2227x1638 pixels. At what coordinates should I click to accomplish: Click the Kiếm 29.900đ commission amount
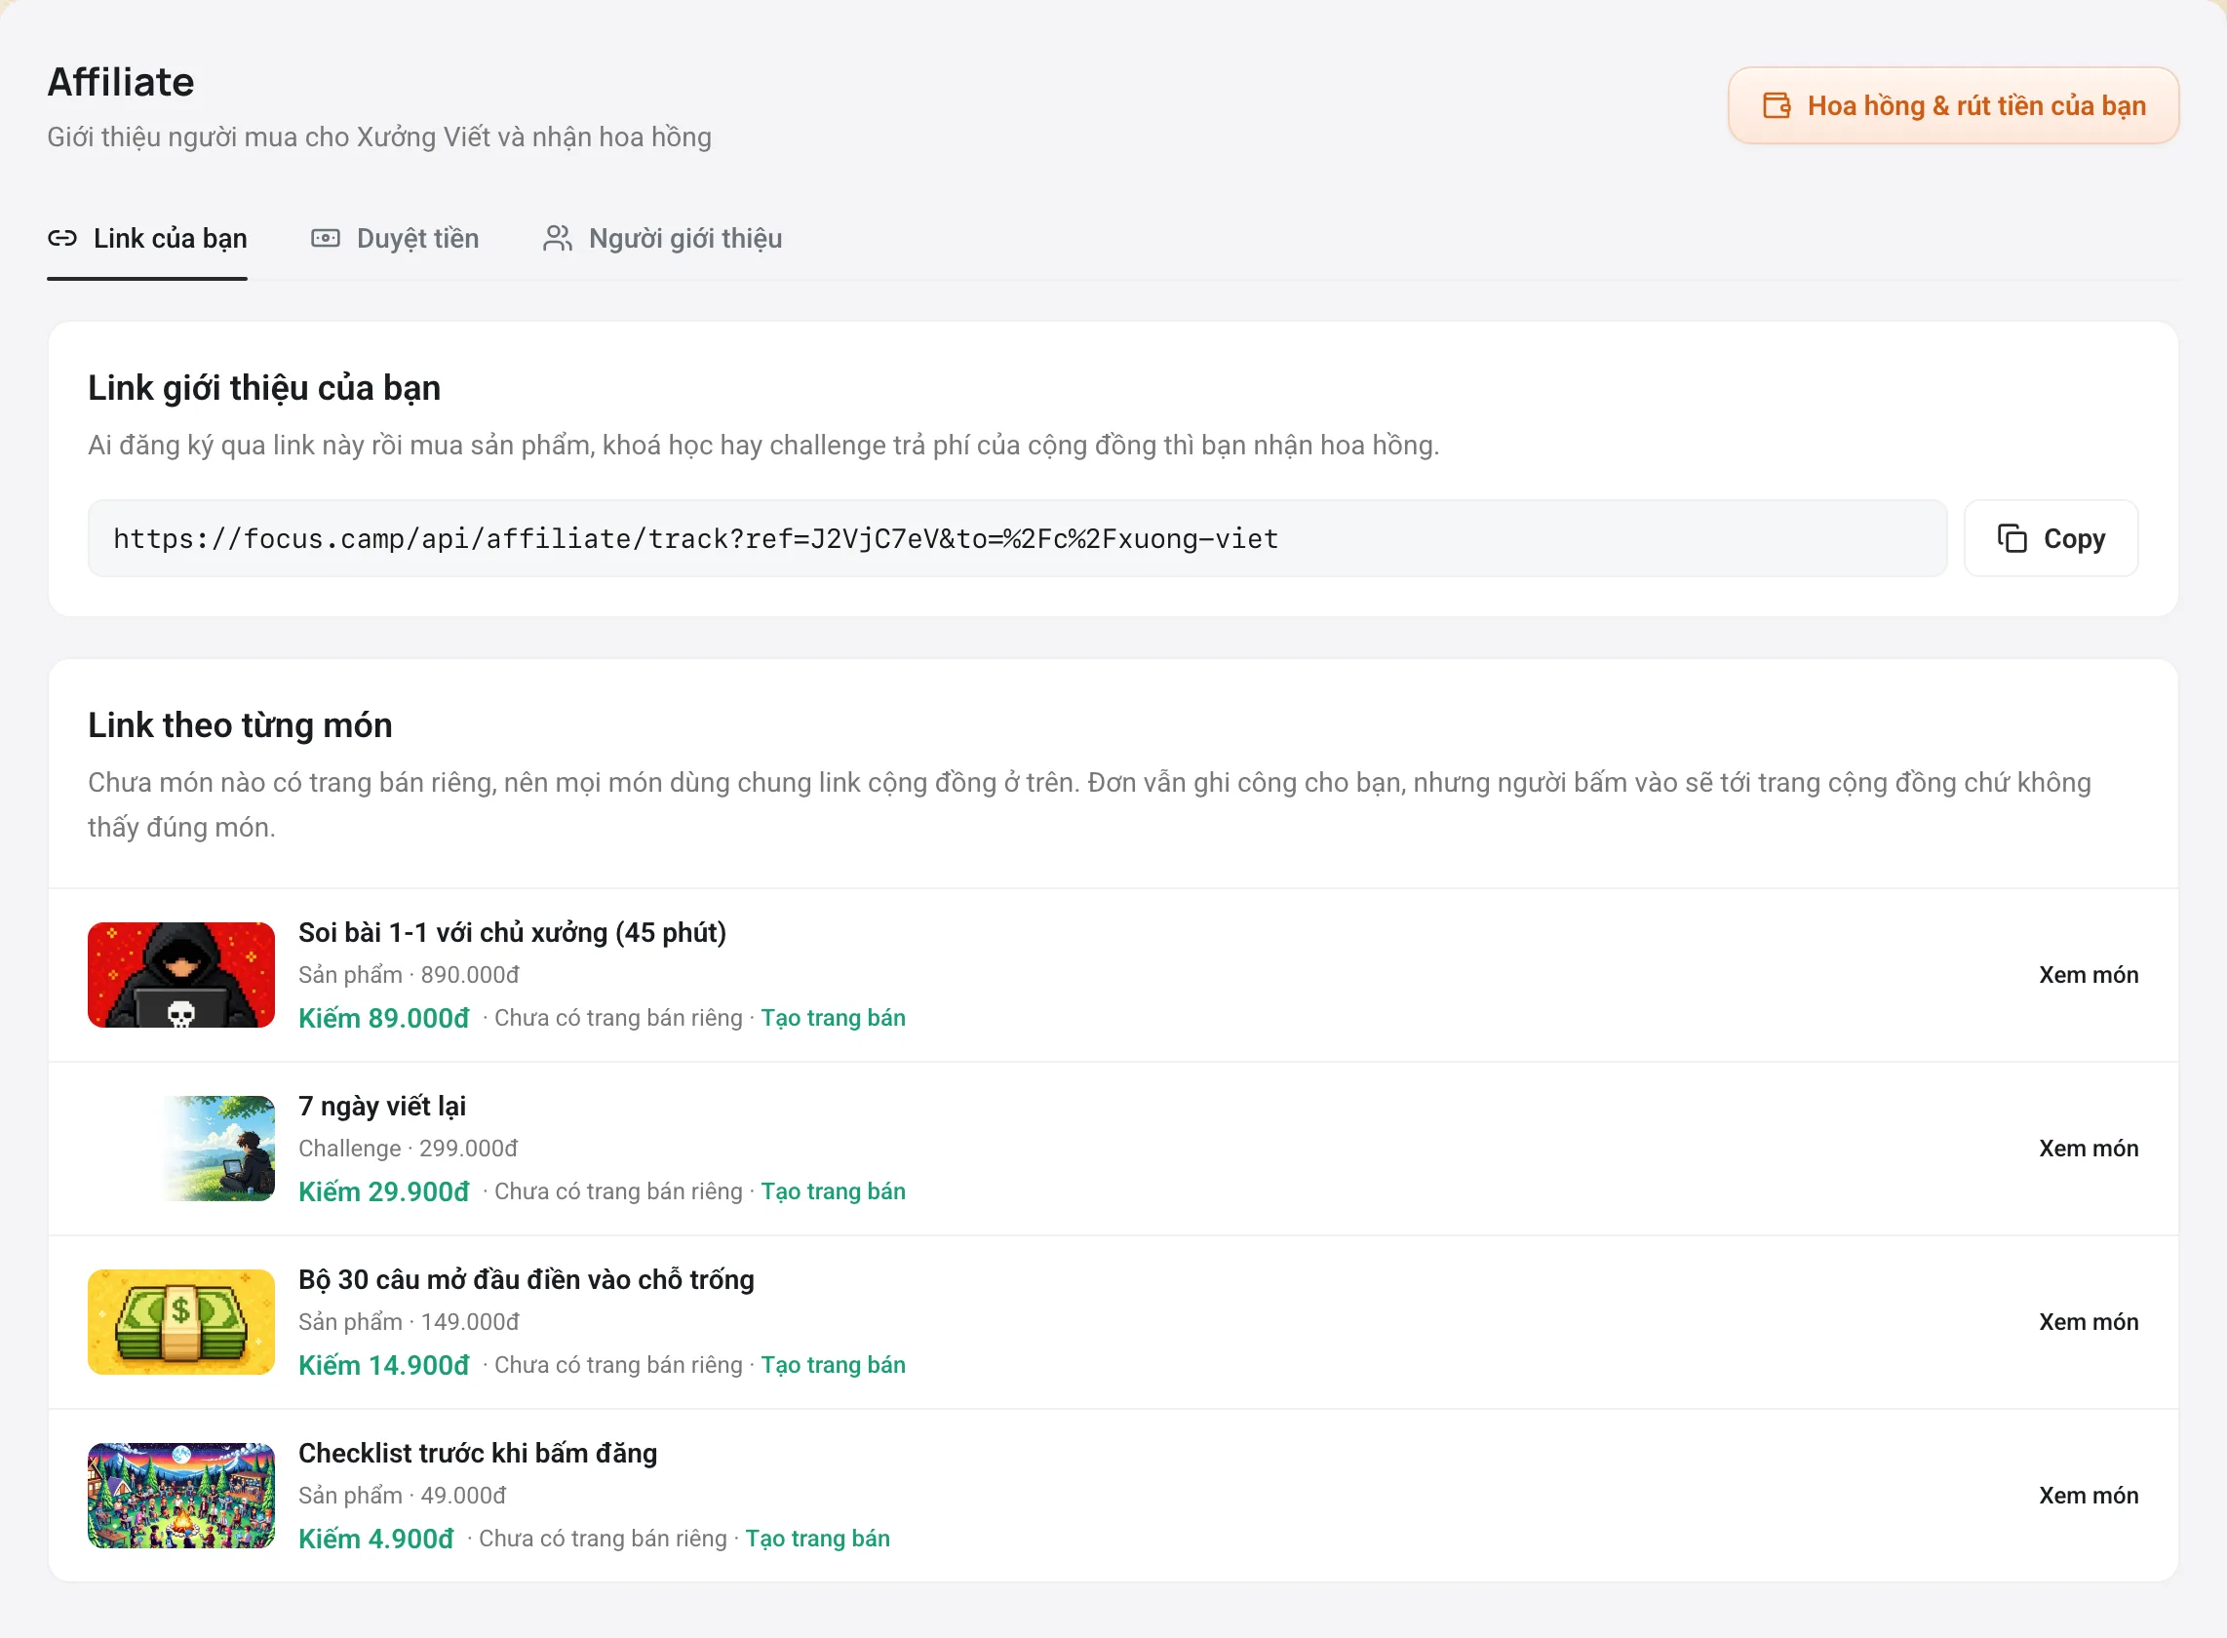pyautogui.click(x=384, y=1191)
